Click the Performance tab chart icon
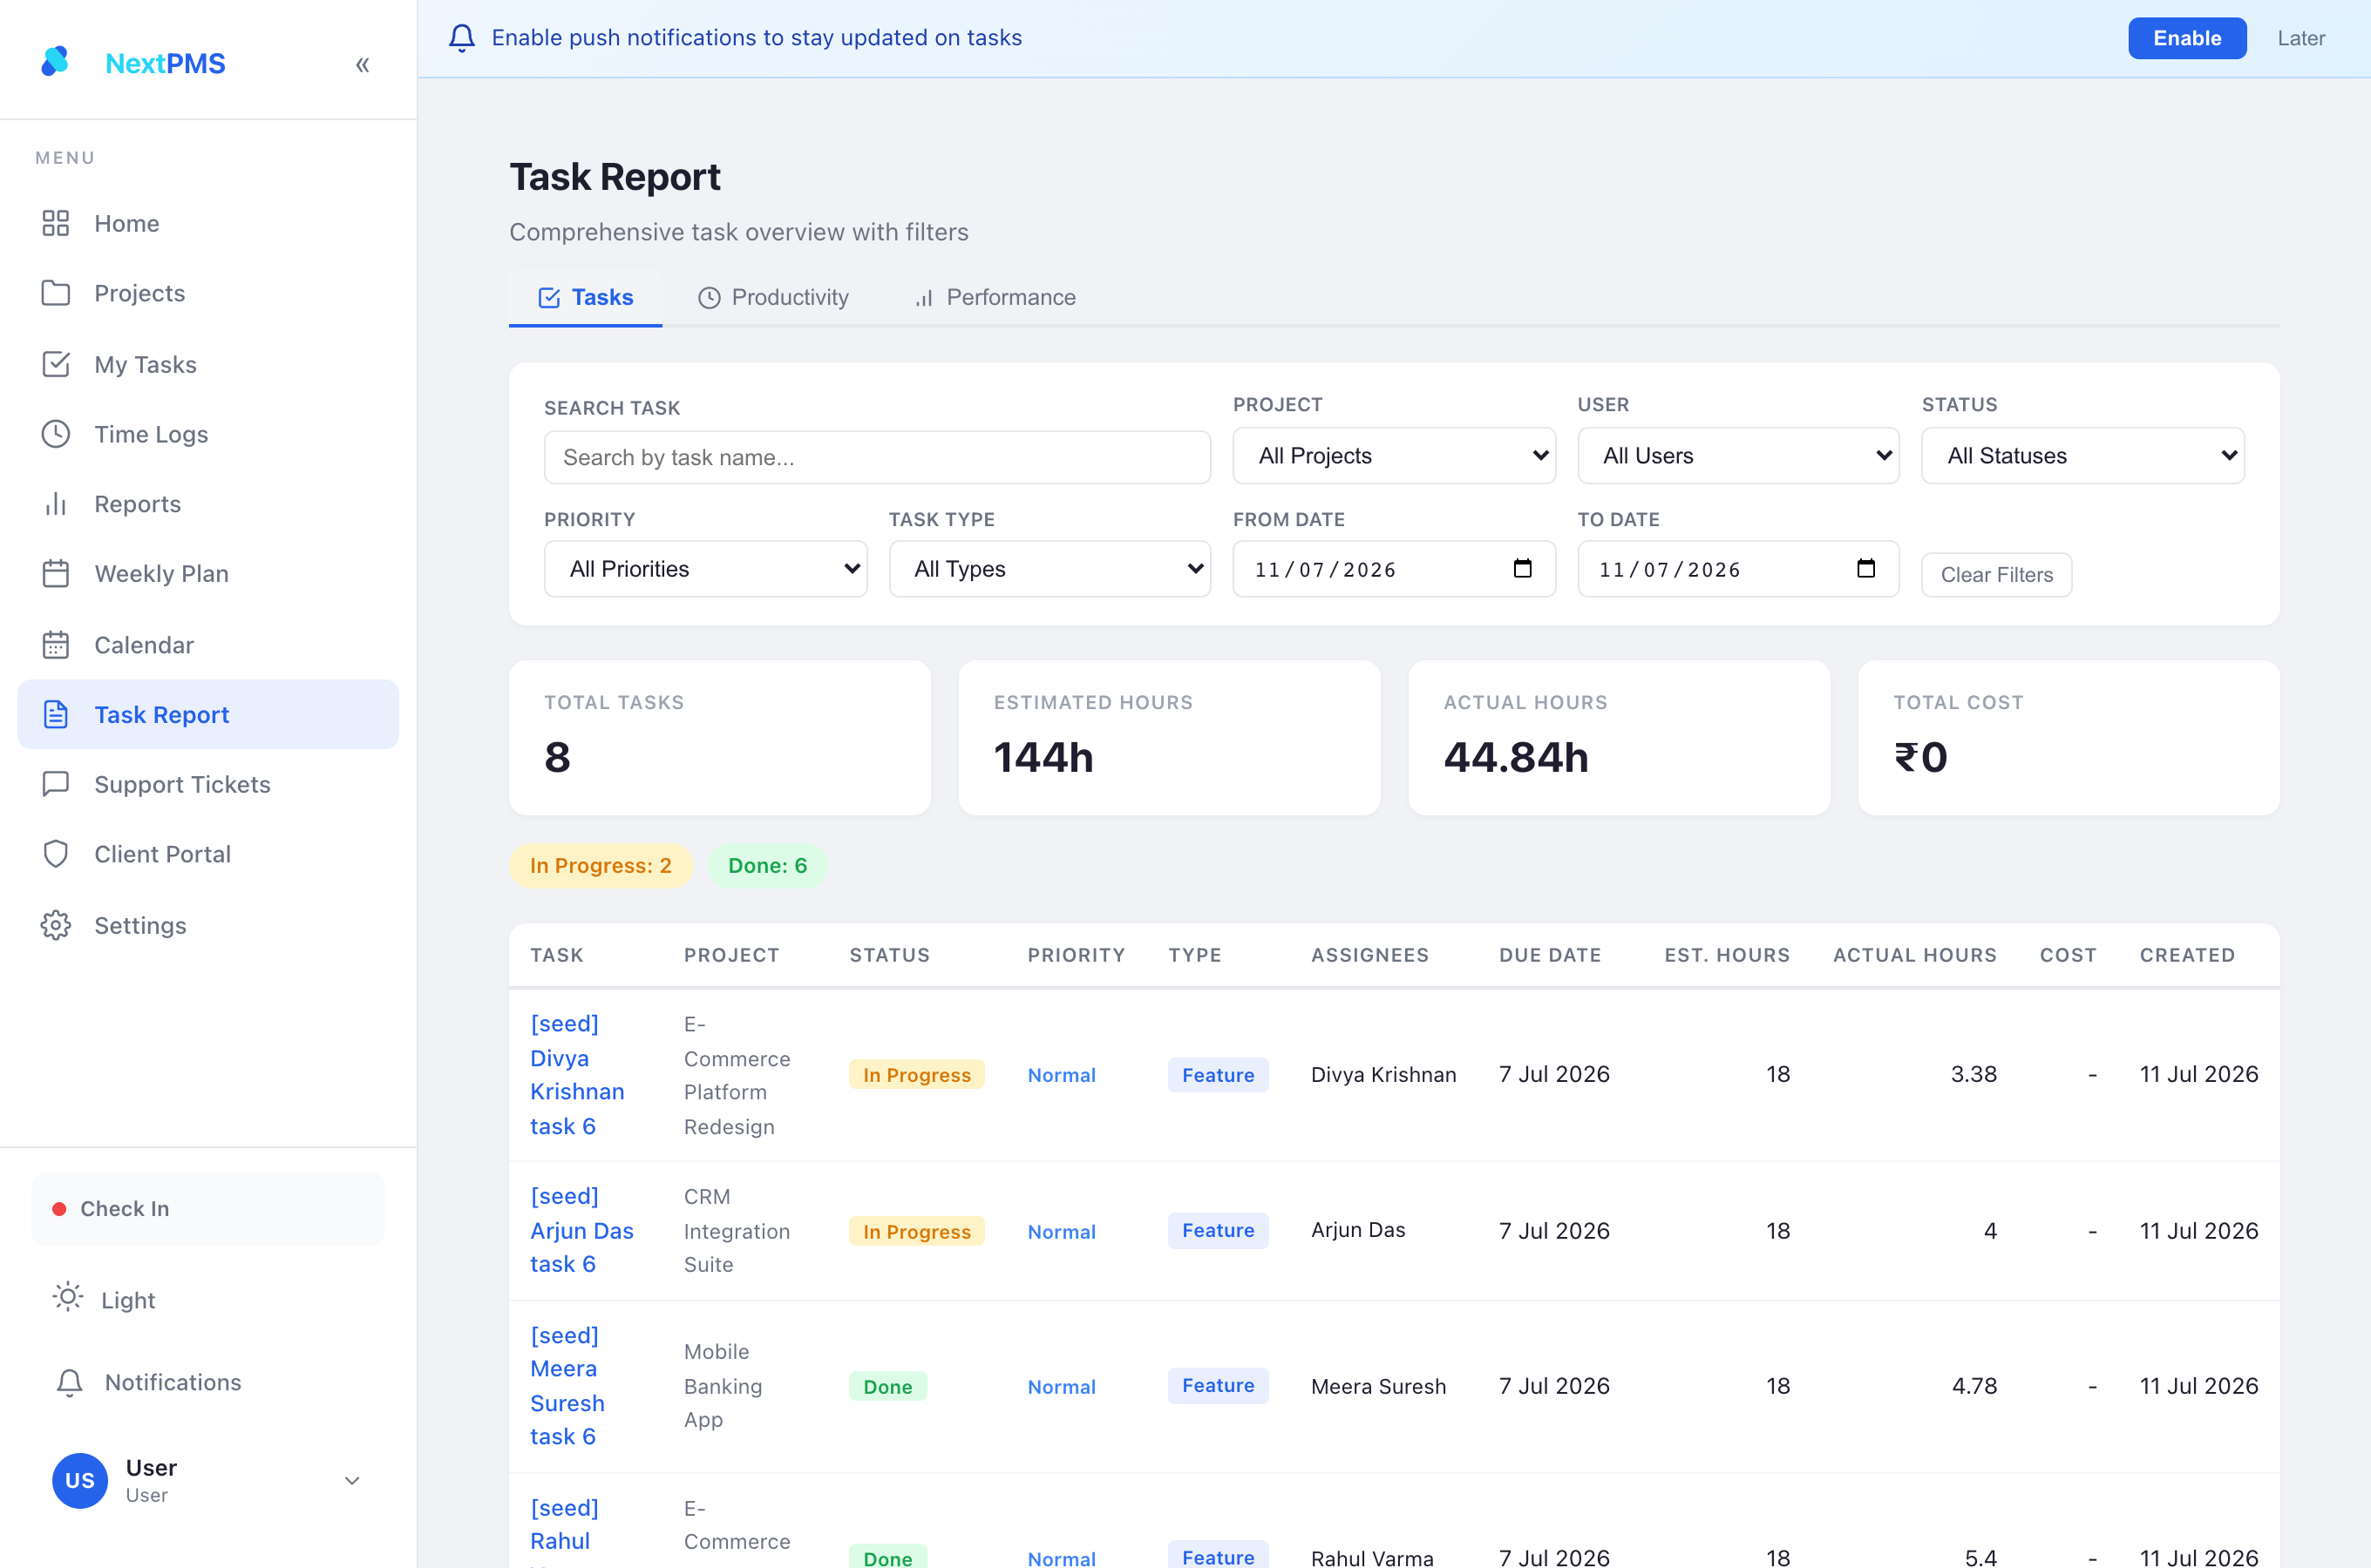2371x1568 pixels. [x=924, y=298]
